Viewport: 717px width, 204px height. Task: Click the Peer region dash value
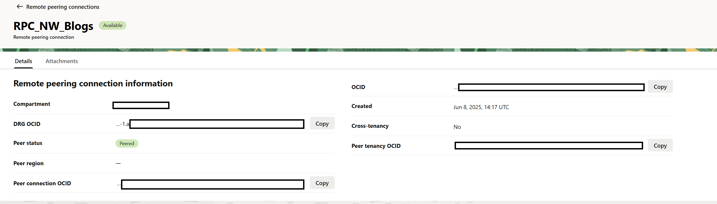tap(118, 163)
